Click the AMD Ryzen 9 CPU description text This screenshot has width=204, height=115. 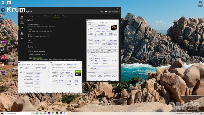point(39,37)
